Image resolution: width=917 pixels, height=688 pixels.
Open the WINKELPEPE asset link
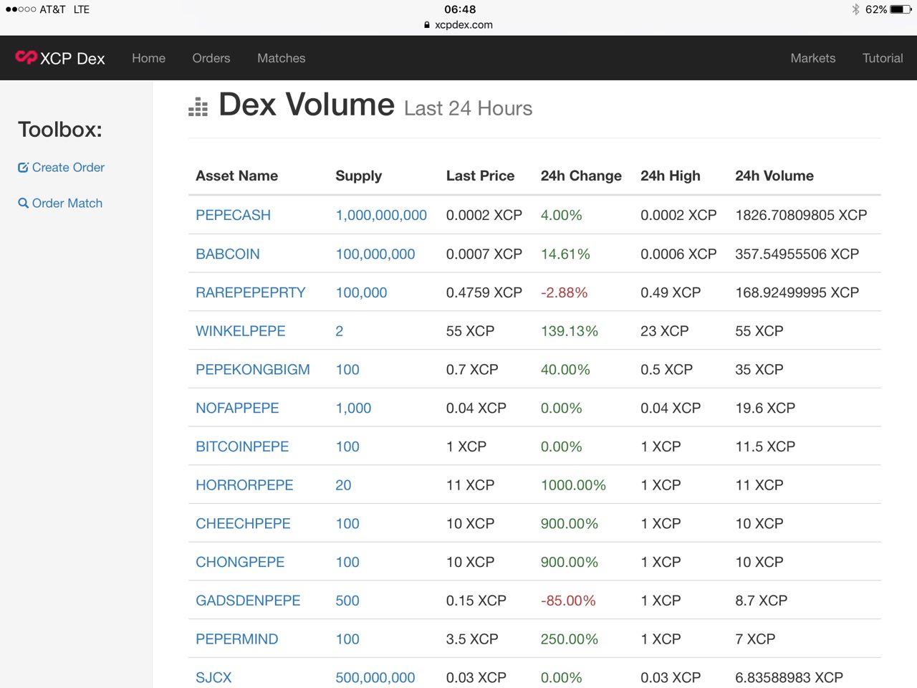coord(241,331)
